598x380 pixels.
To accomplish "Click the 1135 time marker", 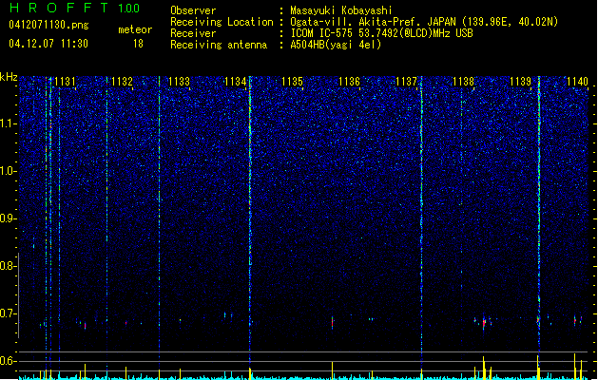I will click(x=292, y=82).
